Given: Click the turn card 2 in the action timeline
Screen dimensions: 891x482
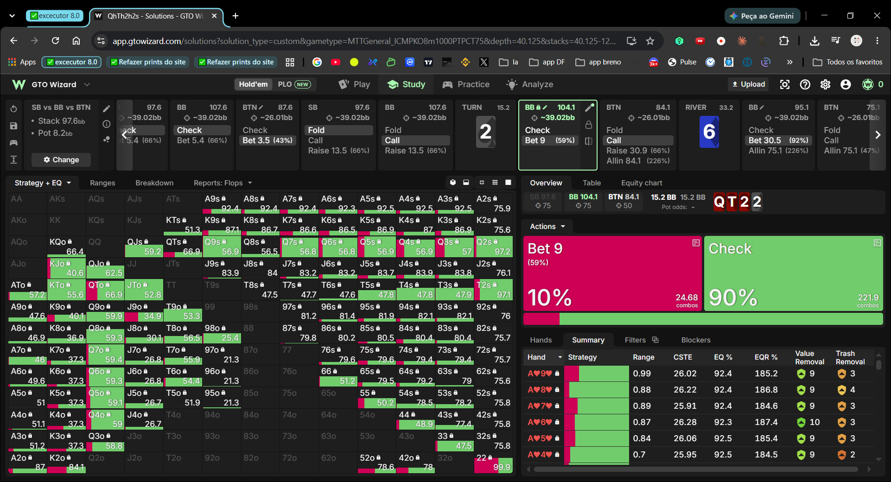Looking at the screenshot, I should [x=485, y=132].
